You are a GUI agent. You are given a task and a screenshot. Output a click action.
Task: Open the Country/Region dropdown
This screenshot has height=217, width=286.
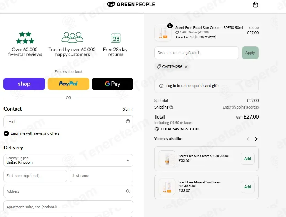click(68, 160)
